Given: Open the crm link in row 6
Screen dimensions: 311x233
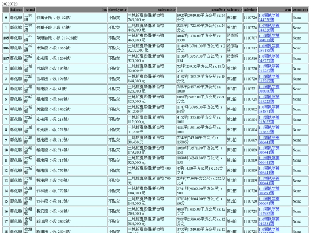Looking at the screenshot, I should [269, 109].
